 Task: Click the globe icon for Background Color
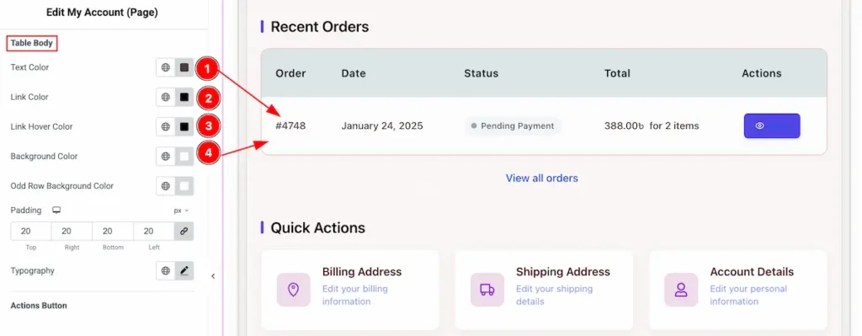point(166,156)
